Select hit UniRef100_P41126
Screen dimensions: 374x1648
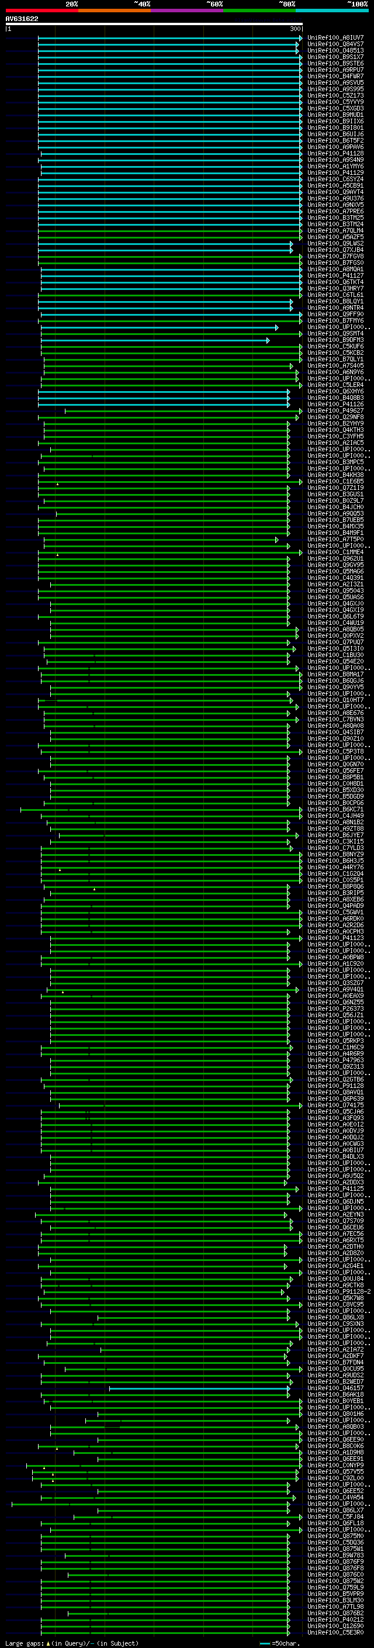[x=335, y=405]
